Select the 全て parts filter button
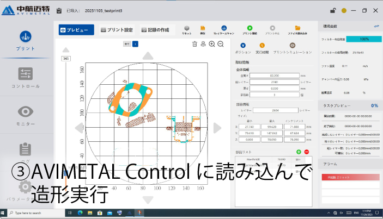Image resolution: width=383 pixels, height=219 pixels. pyautogui.click(x=127, y=44)
